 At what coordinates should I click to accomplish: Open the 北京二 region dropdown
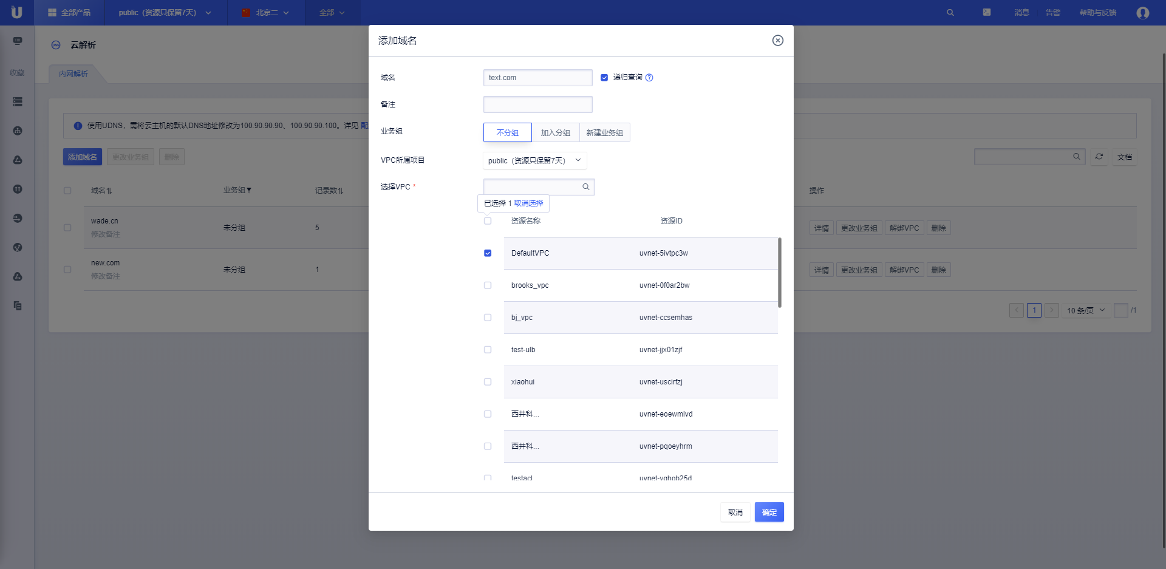coord(265,13)
